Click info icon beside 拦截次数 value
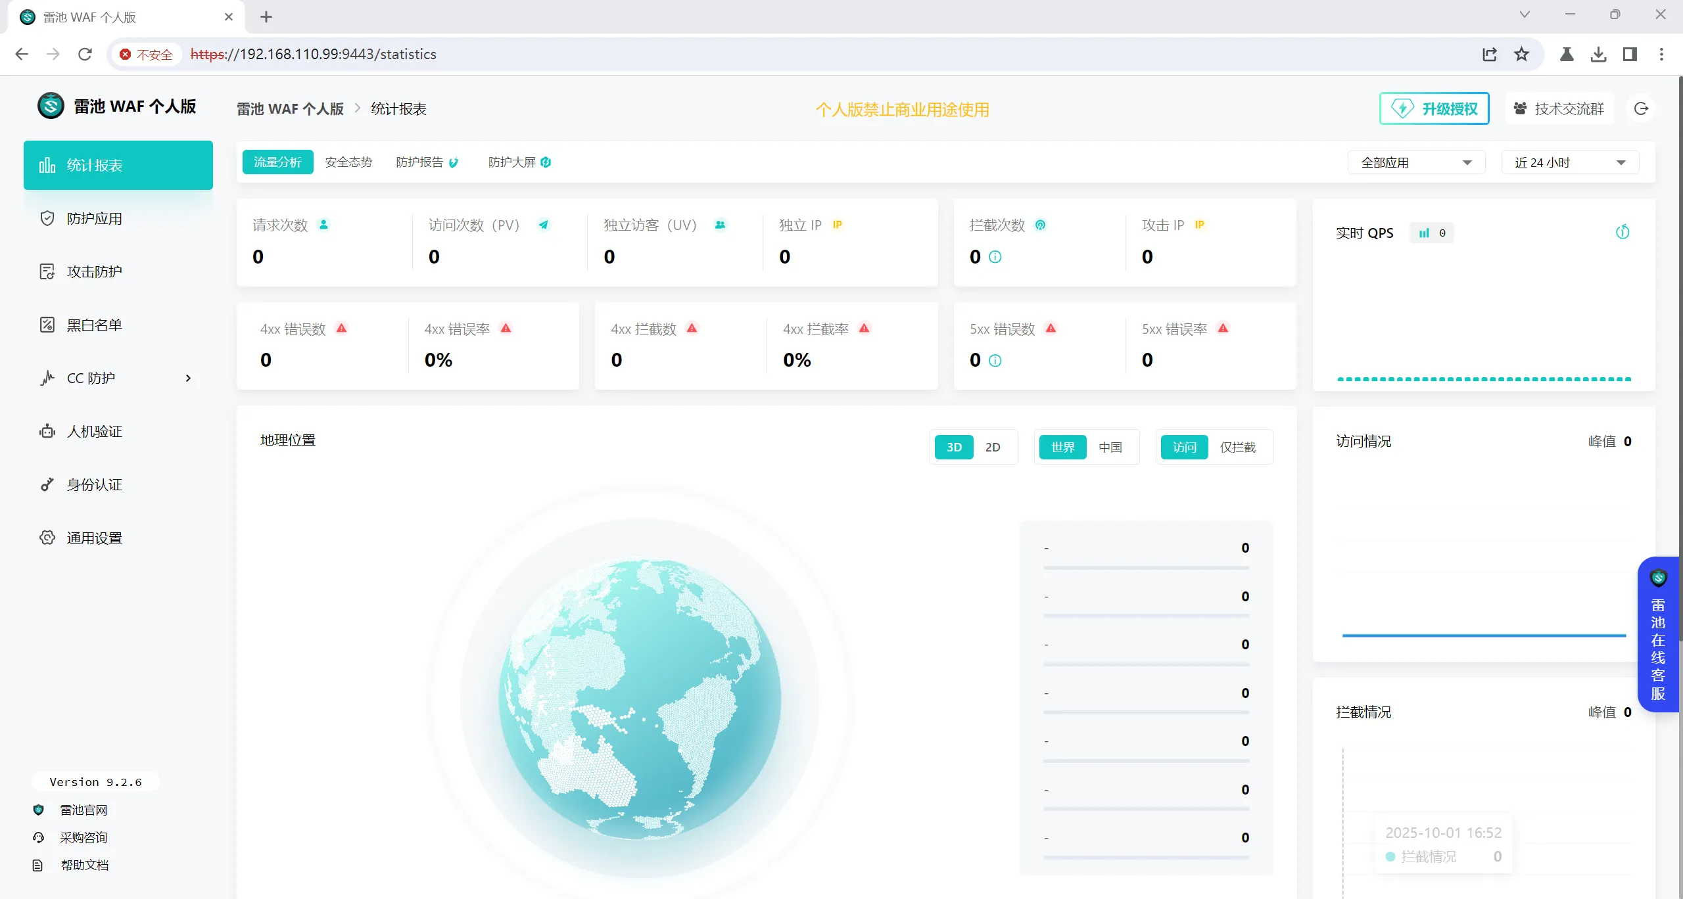This screenshot has height=899, width=1683. pos(995,257)
